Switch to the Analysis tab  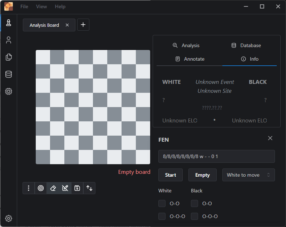click(186, 45)
